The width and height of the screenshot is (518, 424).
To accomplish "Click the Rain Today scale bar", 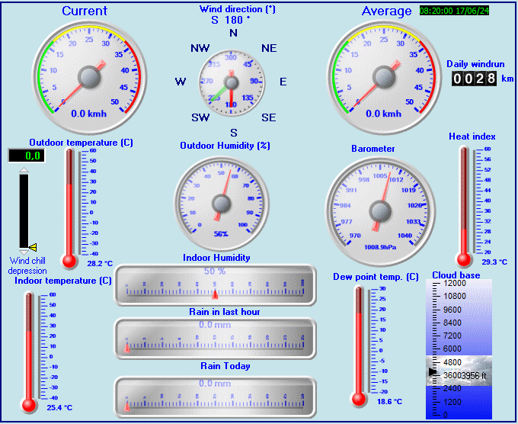I will [215, 397].
